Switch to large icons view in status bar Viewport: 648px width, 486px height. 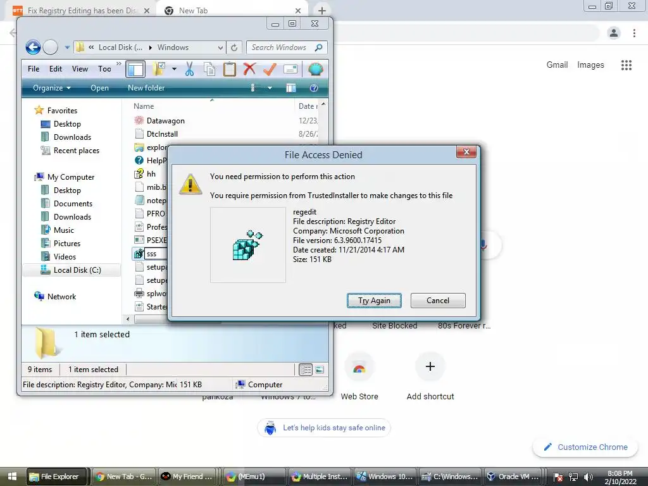click(x=320, y=370)
